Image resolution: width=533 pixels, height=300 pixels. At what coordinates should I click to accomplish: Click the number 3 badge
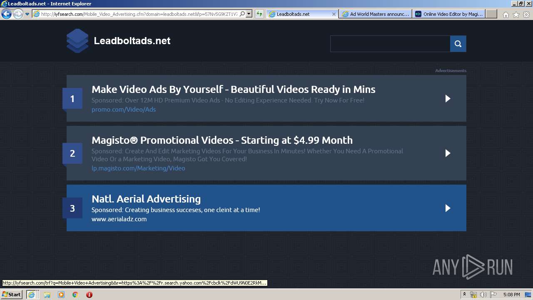click(x=72, y=208)
